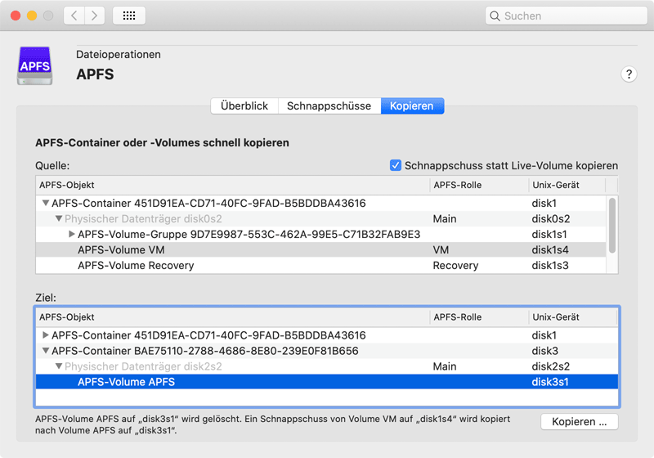The height and width of the screenshot is (458, 654).
Task: Select source row APFS-Volume VM
Action: pos(320,250)
